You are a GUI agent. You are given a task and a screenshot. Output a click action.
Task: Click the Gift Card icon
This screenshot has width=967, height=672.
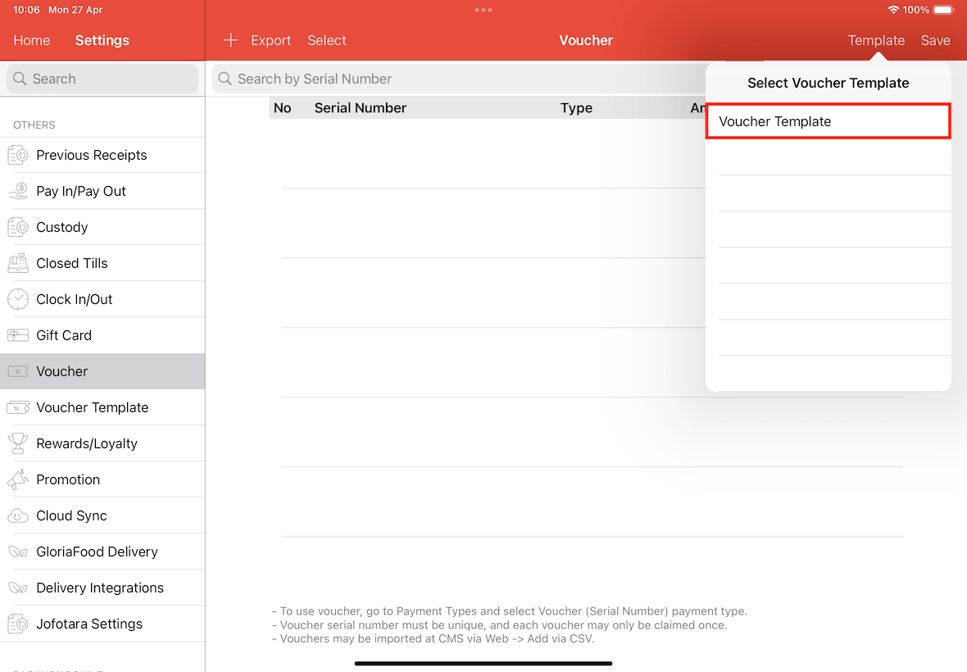click(18, 335)
